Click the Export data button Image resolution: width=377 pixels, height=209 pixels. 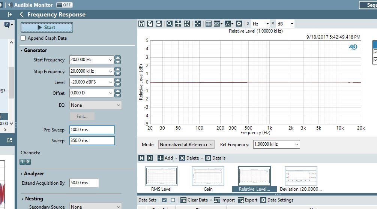[248, 200]
